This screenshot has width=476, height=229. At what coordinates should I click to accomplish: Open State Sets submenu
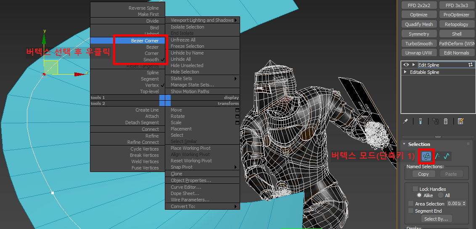pos(203,78)
